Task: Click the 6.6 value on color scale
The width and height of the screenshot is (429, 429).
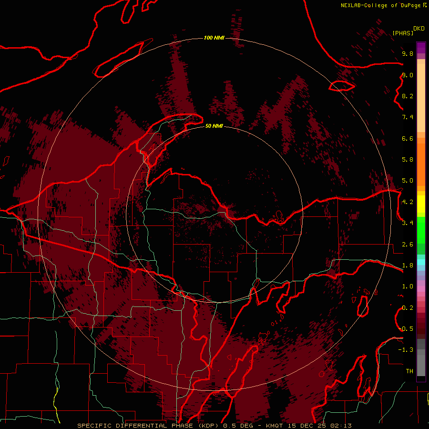Action: 408,138
